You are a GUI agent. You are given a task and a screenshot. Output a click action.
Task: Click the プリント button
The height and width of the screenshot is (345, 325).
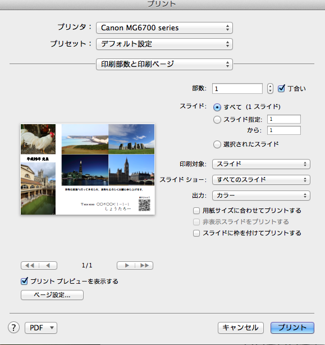point(292,328)
